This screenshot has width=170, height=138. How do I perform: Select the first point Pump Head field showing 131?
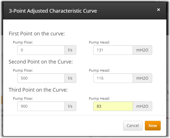coord(113,50)
